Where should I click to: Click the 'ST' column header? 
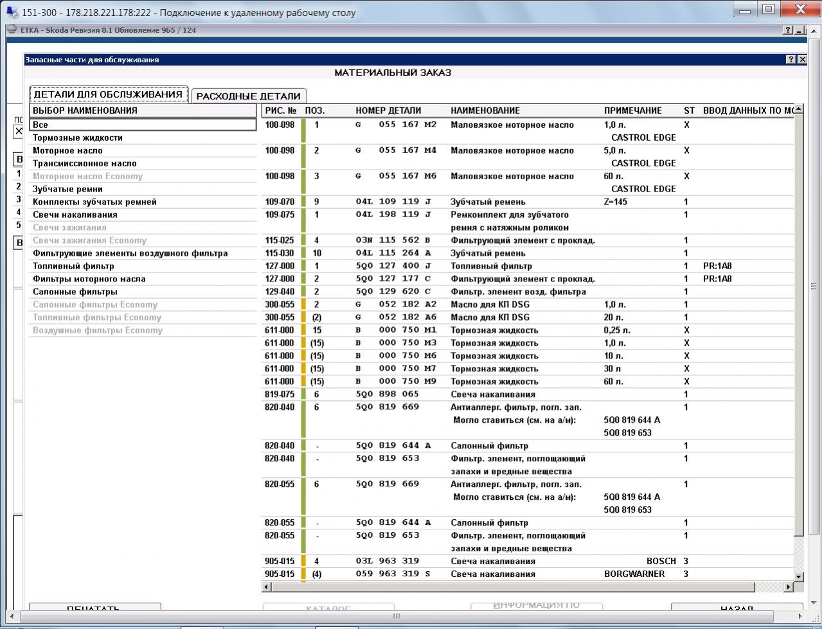tap(689, 111)
